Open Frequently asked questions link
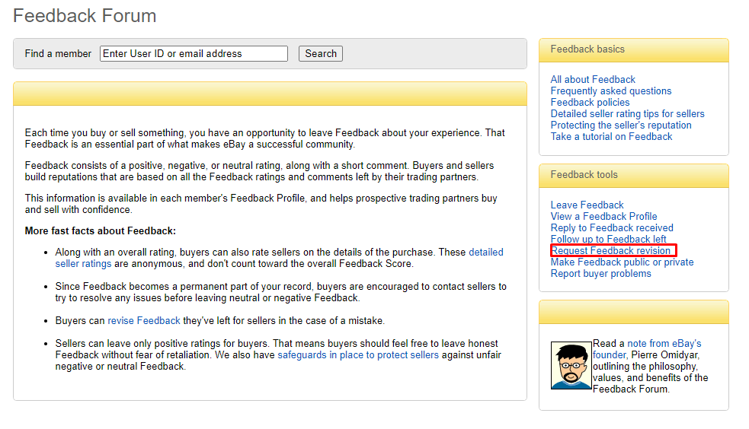Screen dimensions: 749x429 click(611, 91)
